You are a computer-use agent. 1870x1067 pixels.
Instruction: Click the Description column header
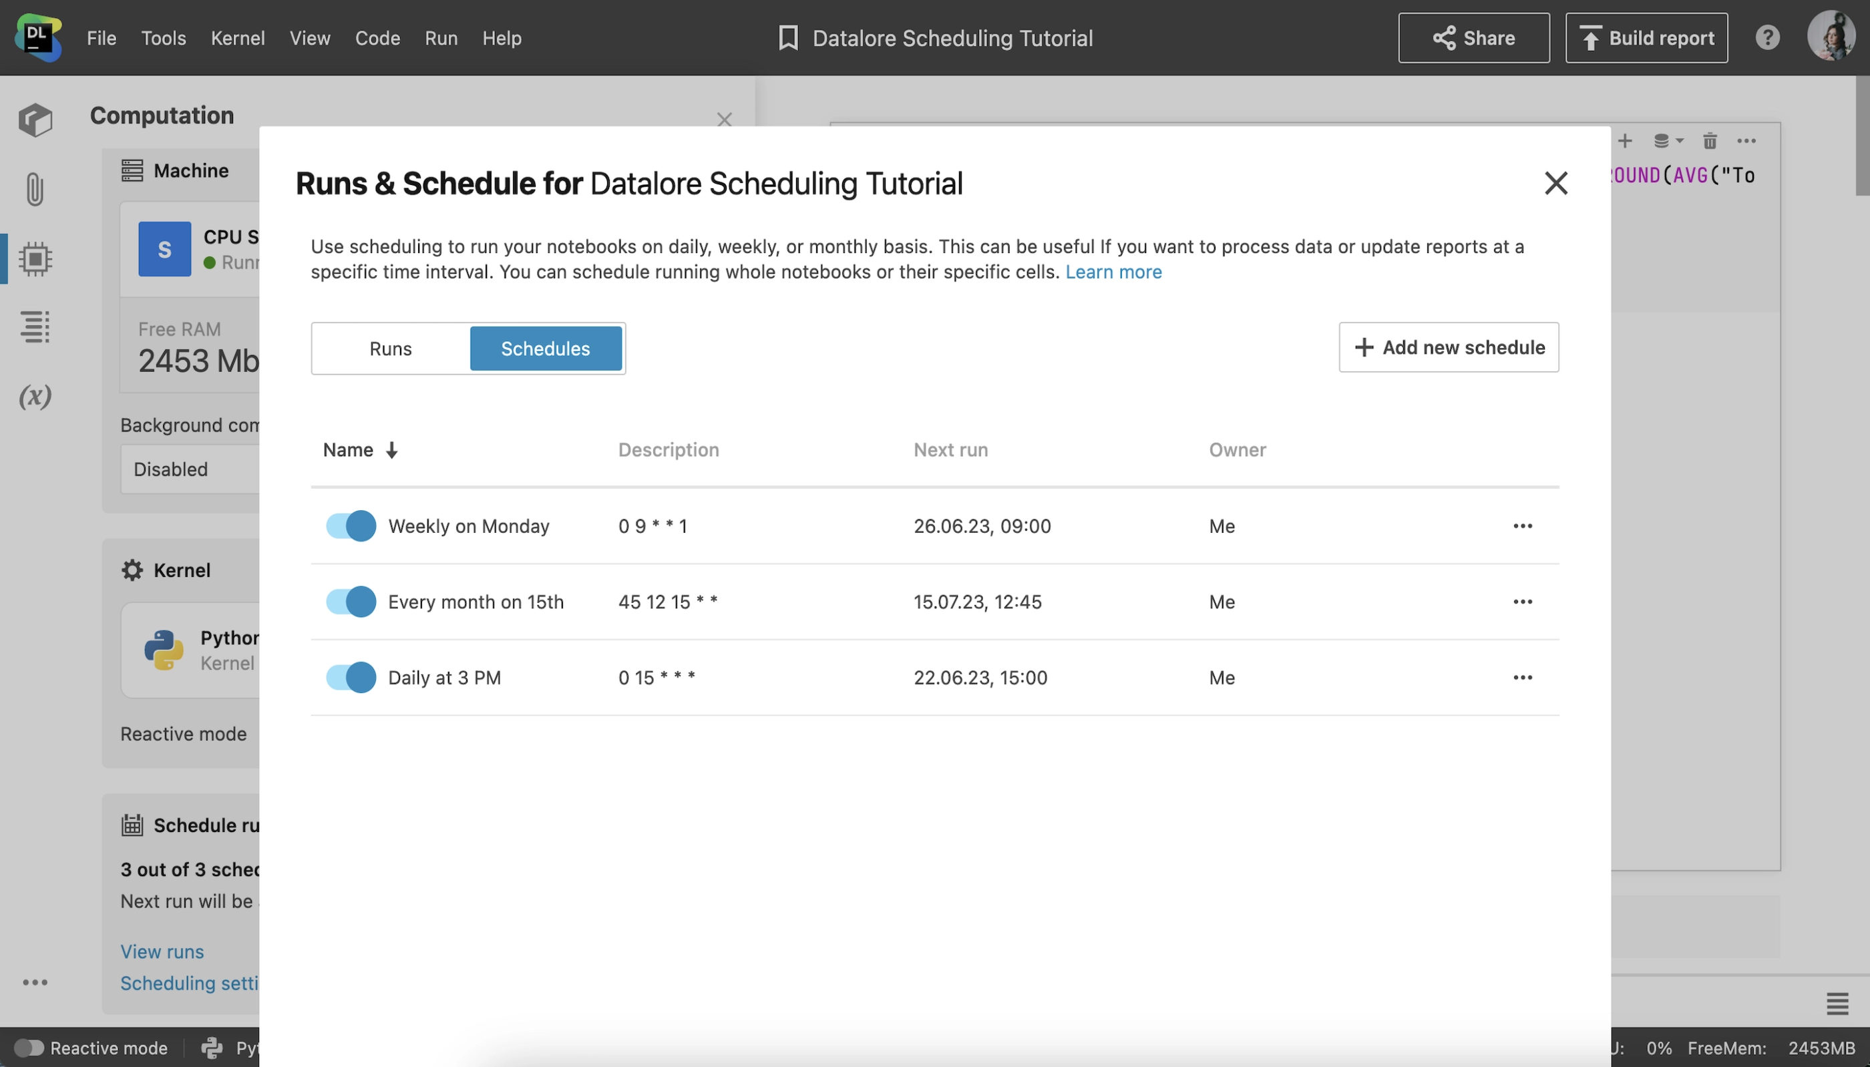click(669, 450)
